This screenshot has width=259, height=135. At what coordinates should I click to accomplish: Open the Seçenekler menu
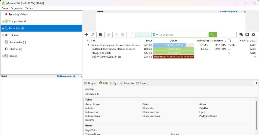pyautogui.click(x=17, y=8)
